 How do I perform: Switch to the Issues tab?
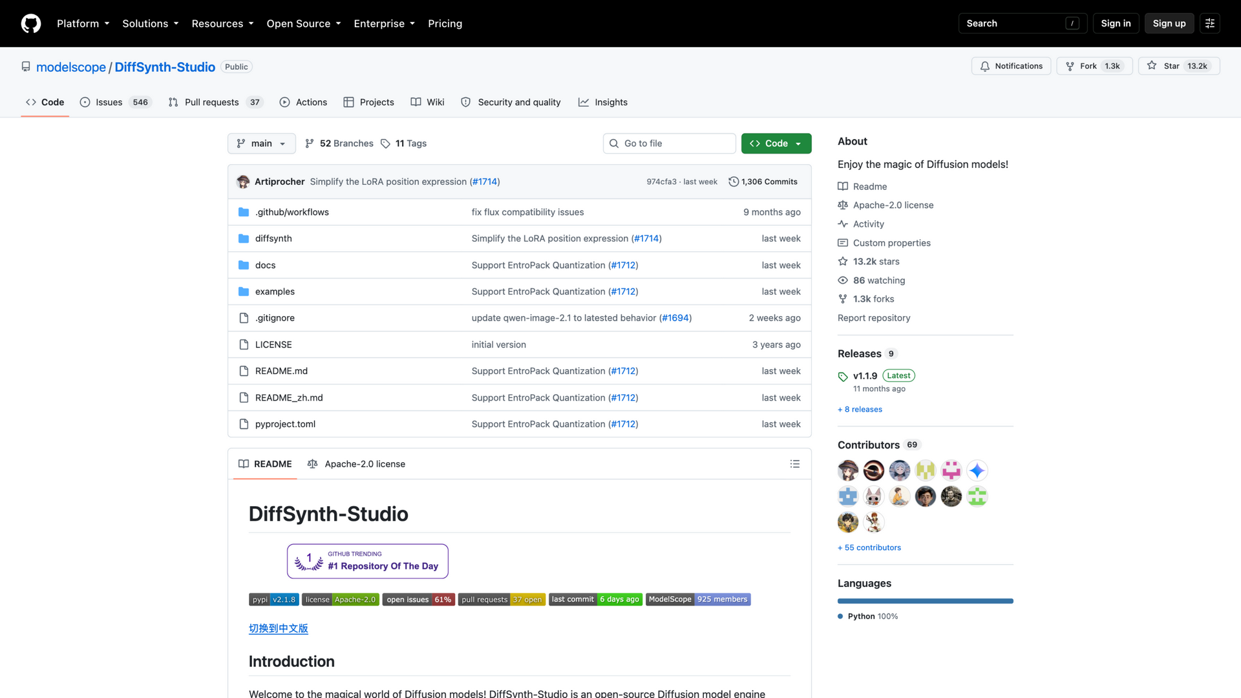pyautogui.click(x=115, y=102)
